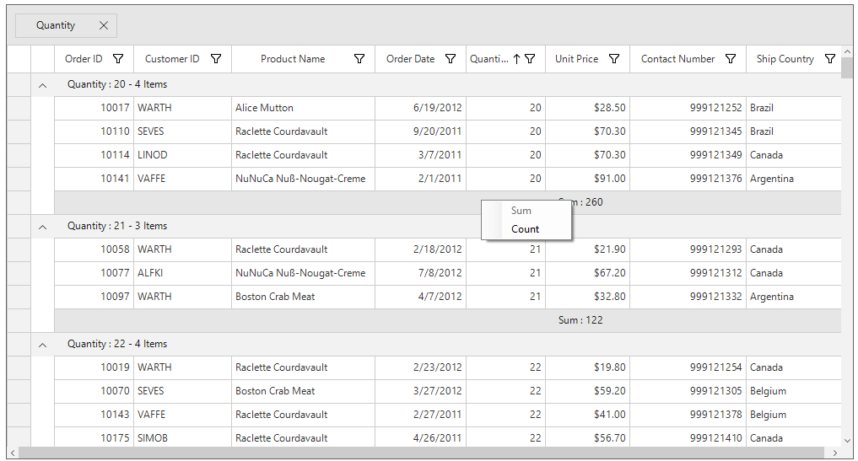Click the Quantity : 21 - 3 Items caption
This screenshot has width=858, height=461.
(x=117, y=227)
